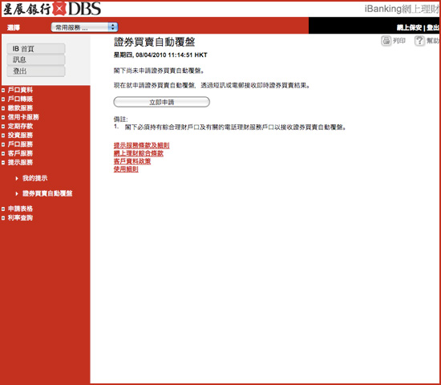441x385 pixels.
Task: Expand the 戶口資料 sidebar menu
Action: [x=20, y=90]
